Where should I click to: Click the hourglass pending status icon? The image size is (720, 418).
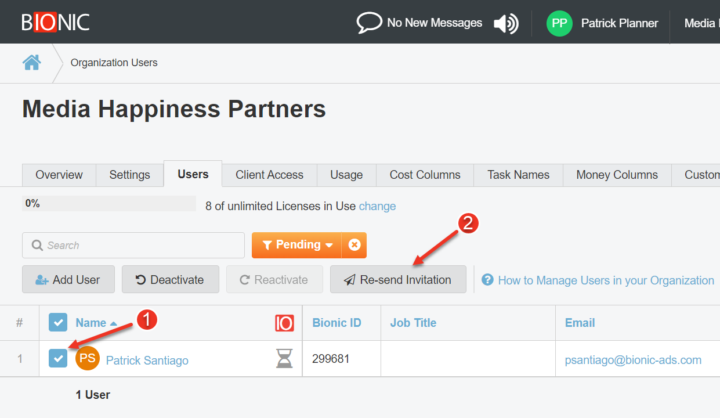coord(284,359)
